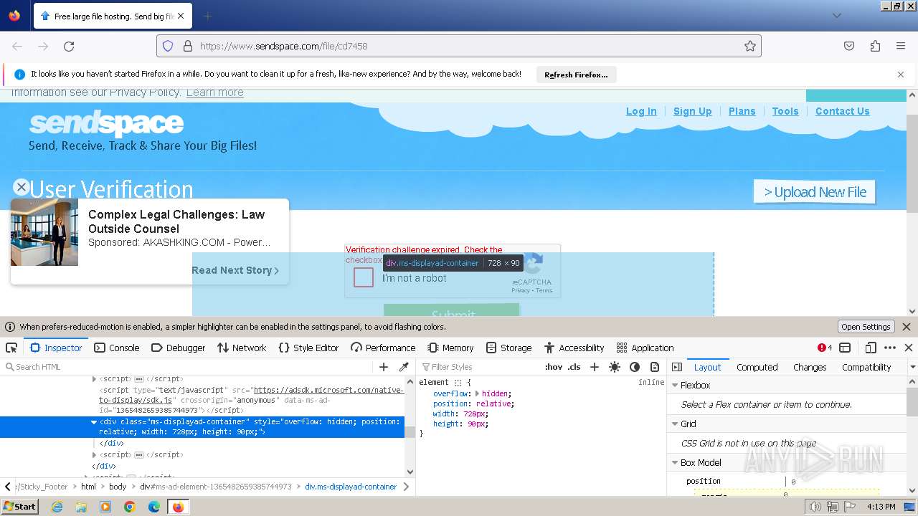Add new CSS rule with plus icon
Image resolution: width=918 pixels, height=516 pixels.
(x=594, y=367)
